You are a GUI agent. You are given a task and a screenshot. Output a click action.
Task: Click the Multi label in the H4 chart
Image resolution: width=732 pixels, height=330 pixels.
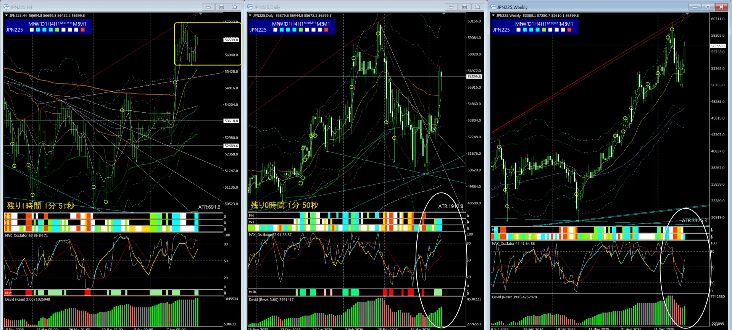coord(8,293)
